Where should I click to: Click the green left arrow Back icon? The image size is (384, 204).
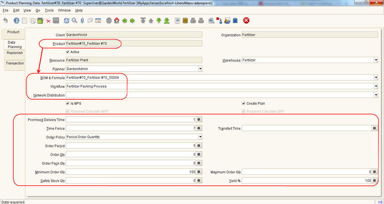click(125, 21)
